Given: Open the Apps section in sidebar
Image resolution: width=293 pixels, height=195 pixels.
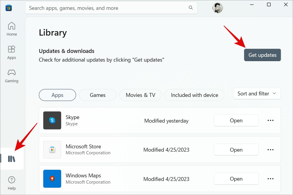Looking at the screenshot, I should (x=12, y=52).
